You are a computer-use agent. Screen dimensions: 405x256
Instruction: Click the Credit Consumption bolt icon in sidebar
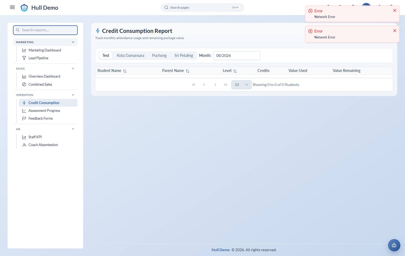pyautogui.click(x=24, y=103)
